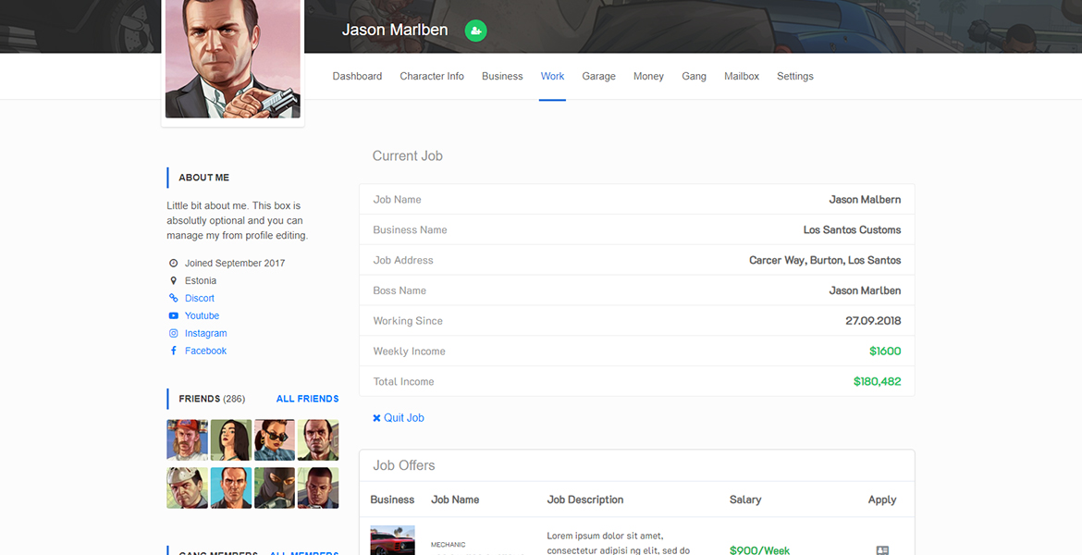Image resolution: width=1082 pixels, height=555 pixels.
Task: Click the apply icon for Mechanic job
Action: (882, 550)
